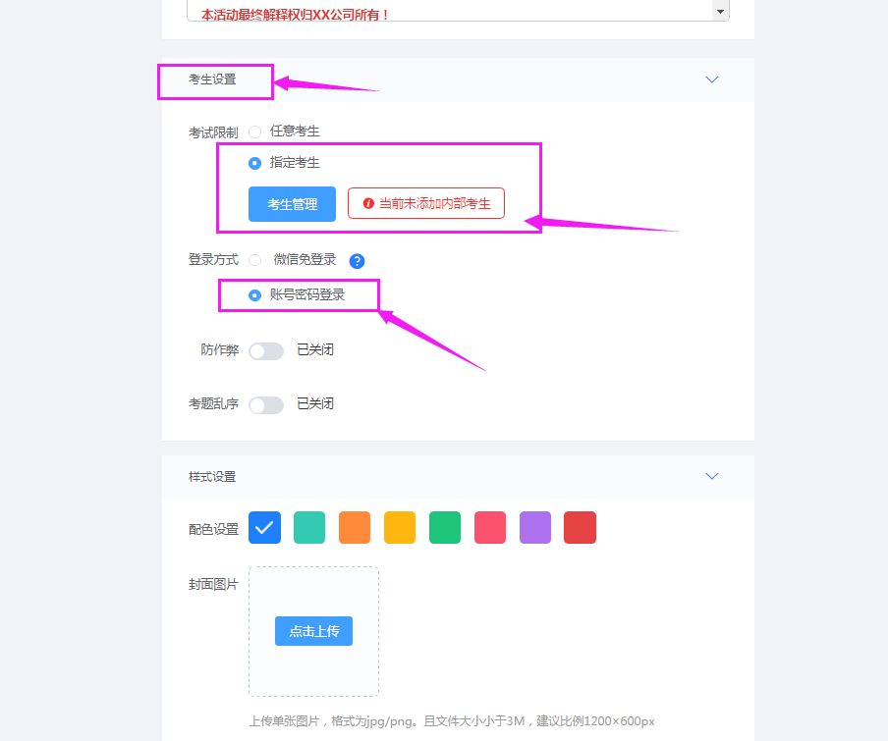The height and width of the screenshot is (741, 888).
Task: Choose 账号密码登录 login method
Action: click(254, 294)
